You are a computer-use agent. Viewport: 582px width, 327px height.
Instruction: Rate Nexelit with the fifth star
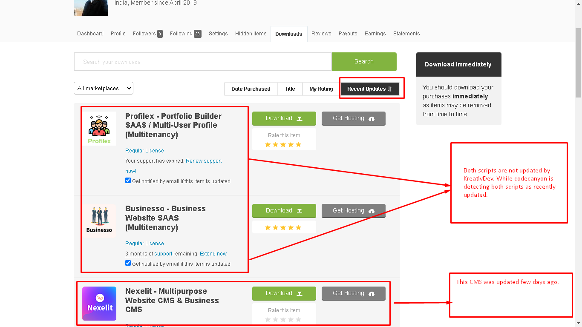click(298, 319)
